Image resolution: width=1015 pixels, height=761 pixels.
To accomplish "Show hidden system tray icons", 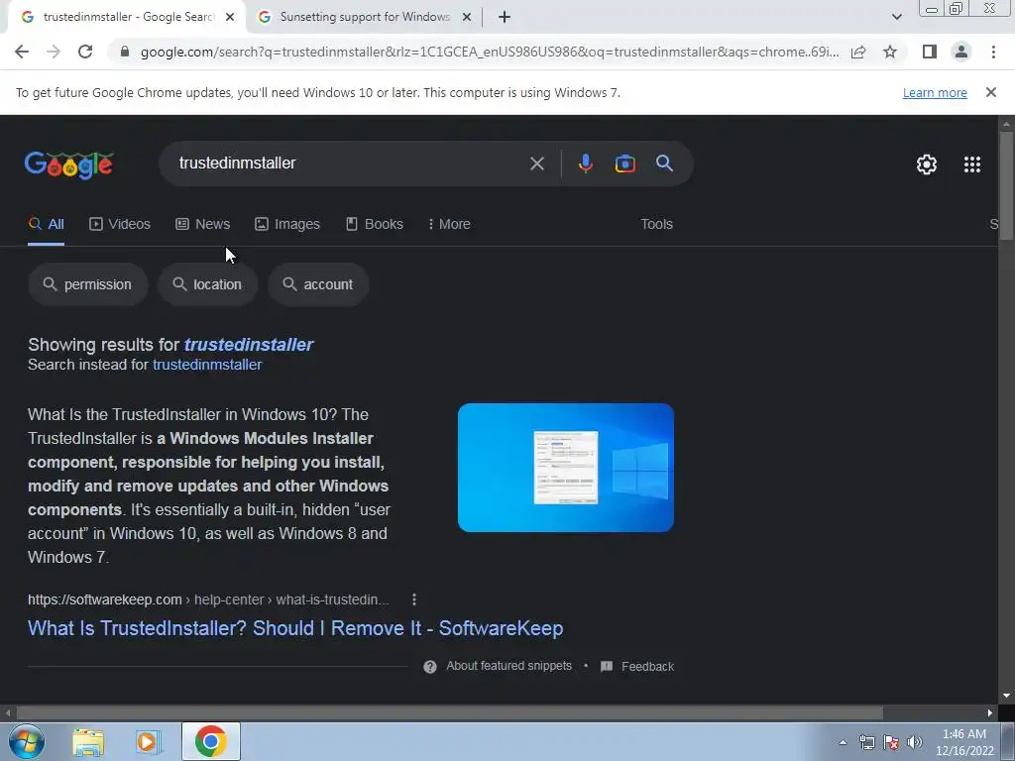I will [843, 742].
